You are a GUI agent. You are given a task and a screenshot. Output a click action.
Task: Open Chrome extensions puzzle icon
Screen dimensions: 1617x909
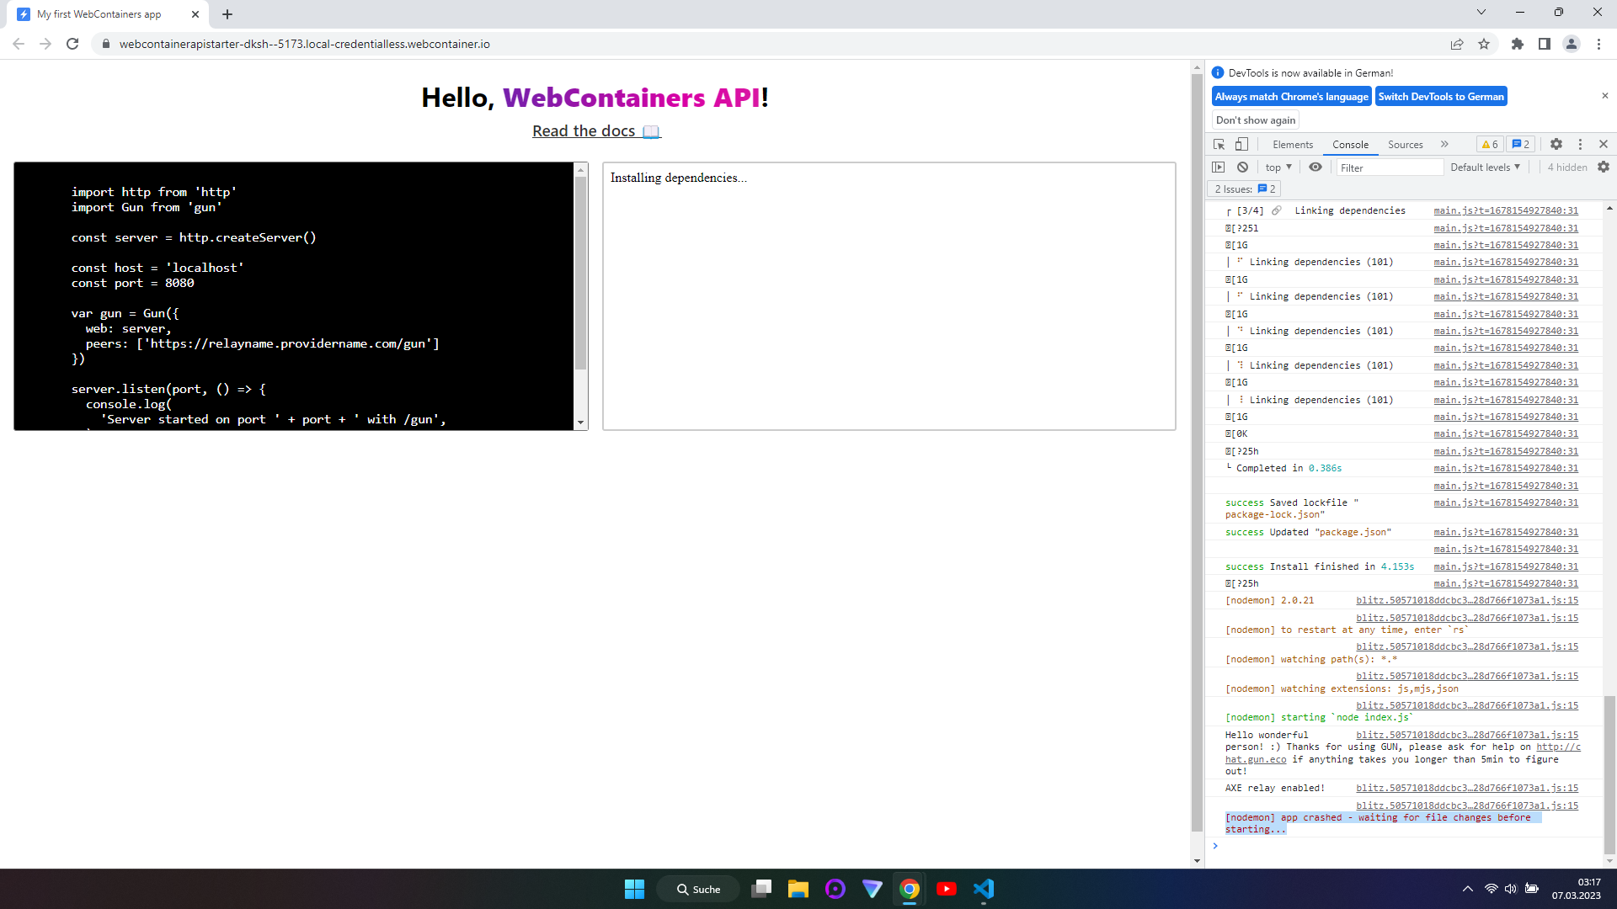1518,44
